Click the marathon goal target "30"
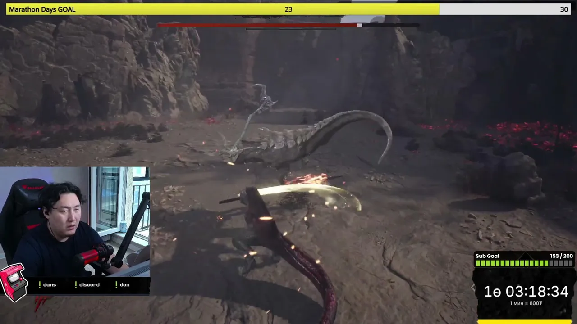 [564, 9]
